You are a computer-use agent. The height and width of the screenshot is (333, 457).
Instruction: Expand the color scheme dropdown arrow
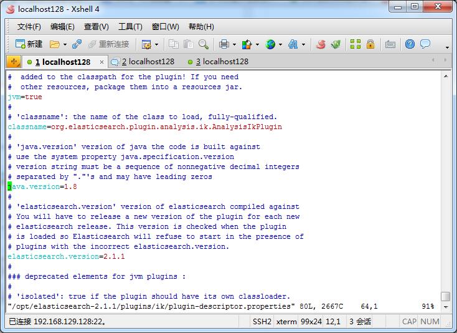coord(257,45)
